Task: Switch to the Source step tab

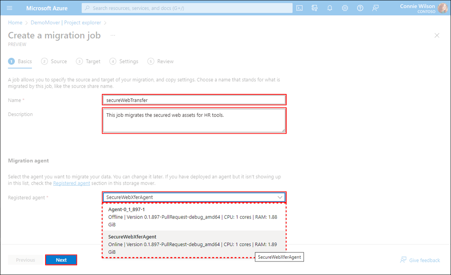Action: (54, 61)
